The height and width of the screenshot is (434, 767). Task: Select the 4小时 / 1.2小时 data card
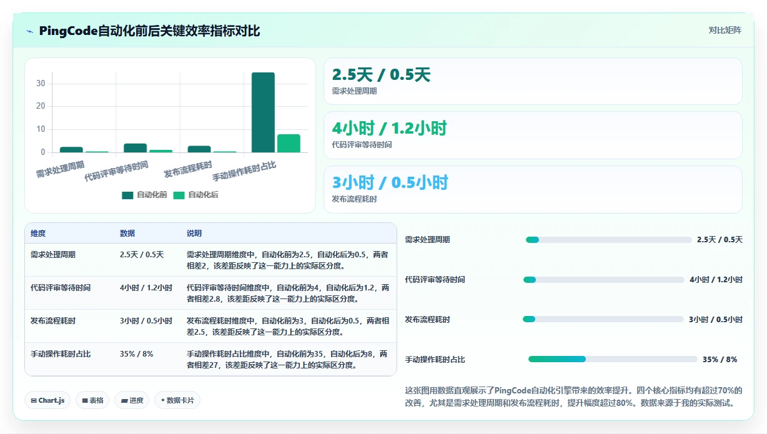(x=533, y=136)
